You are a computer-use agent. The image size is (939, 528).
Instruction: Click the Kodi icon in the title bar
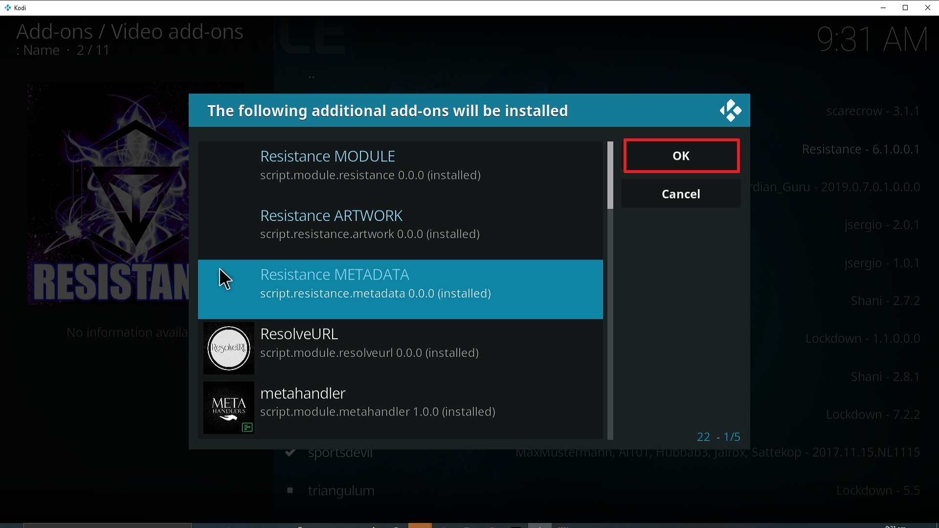8,8
